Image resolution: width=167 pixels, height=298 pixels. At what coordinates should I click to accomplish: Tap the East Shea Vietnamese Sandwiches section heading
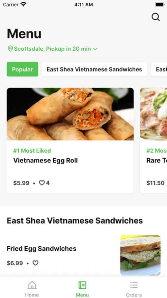75,221
